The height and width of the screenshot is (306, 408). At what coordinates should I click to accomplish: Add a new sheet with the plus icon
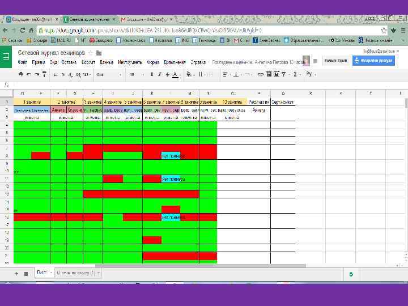pos(16,274)
